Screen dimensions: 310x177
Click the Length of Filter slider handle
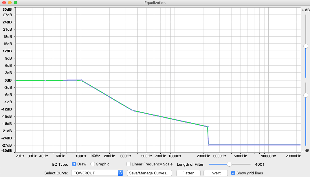point(229,164)
